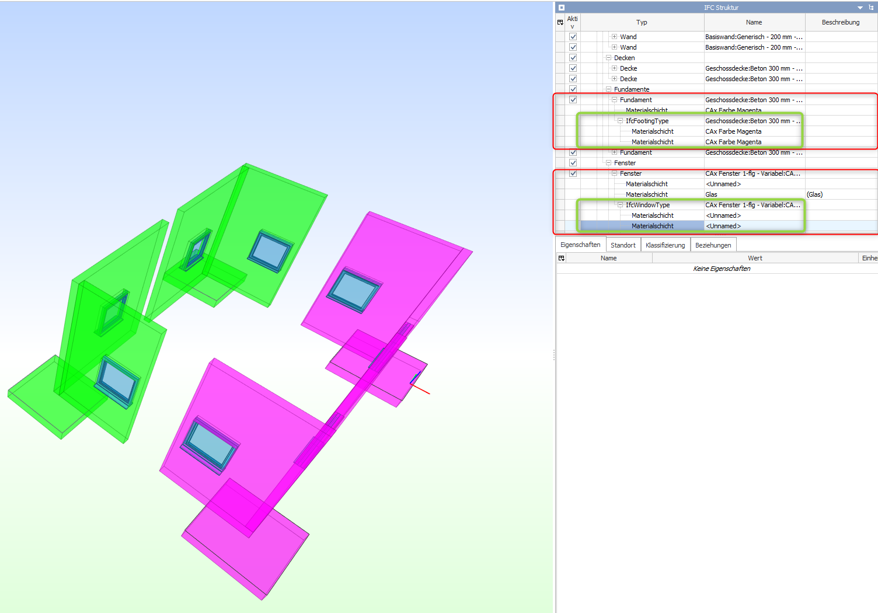This screenshot has width=878, height=613.
Task: Uncheck Aktiv checkbox for the Decken group
Action: 573,58
